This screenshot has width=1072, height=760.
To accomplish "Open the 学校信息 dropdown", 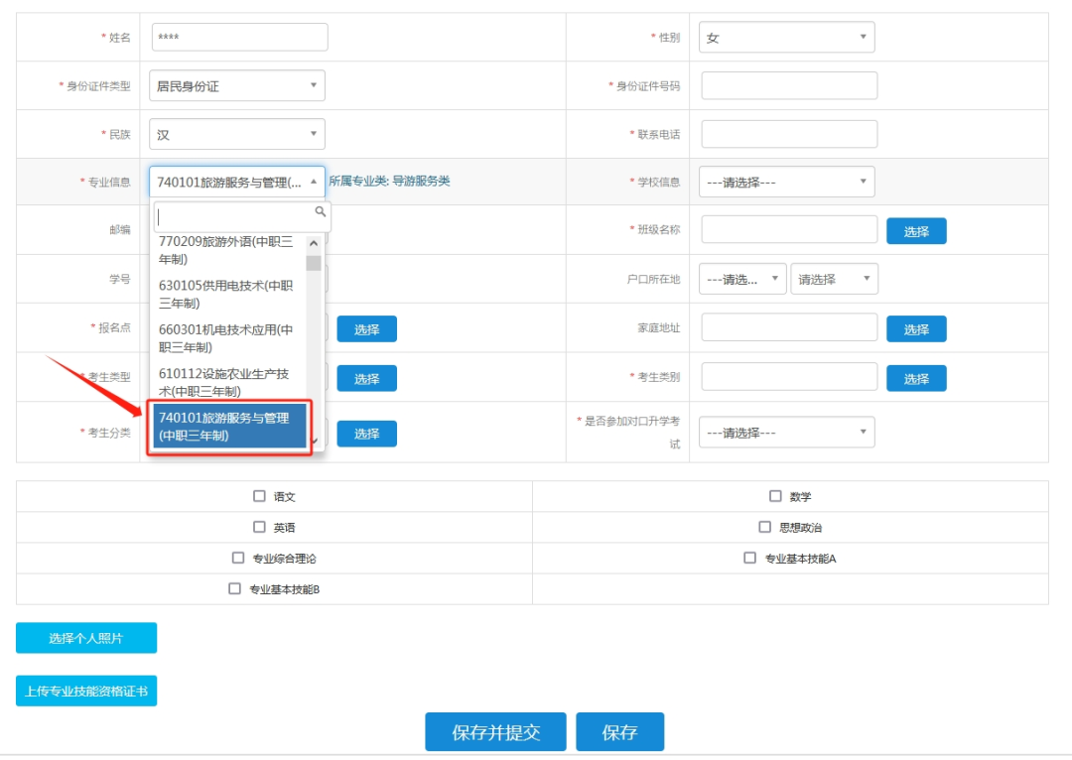I will [x=787, y=182].
